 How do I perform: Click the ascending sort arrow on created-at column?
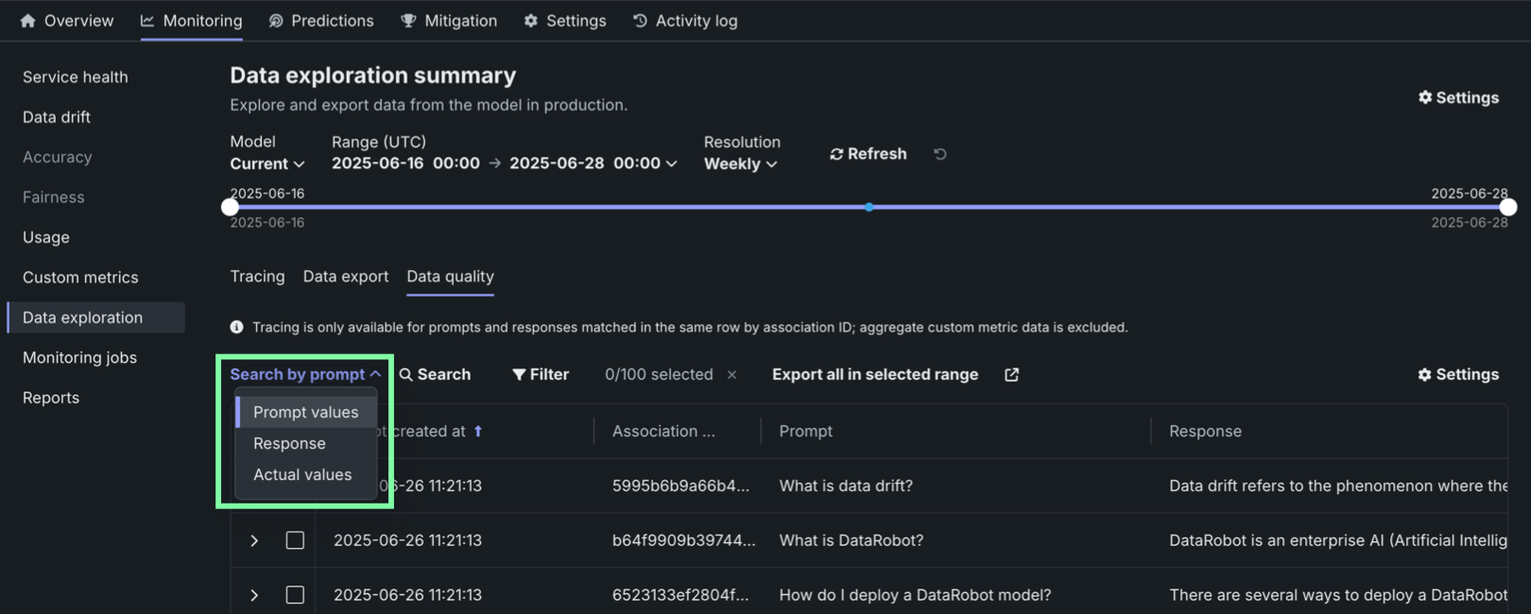pos(478,432)
